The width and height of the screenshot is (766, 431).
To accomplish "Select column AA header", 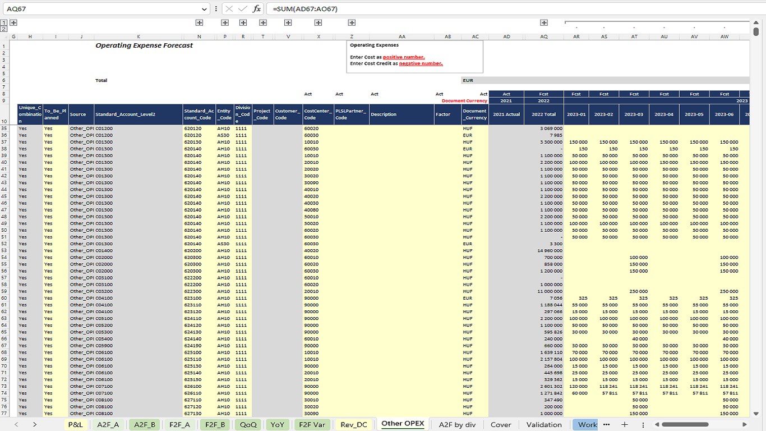I will coord(402,36).
